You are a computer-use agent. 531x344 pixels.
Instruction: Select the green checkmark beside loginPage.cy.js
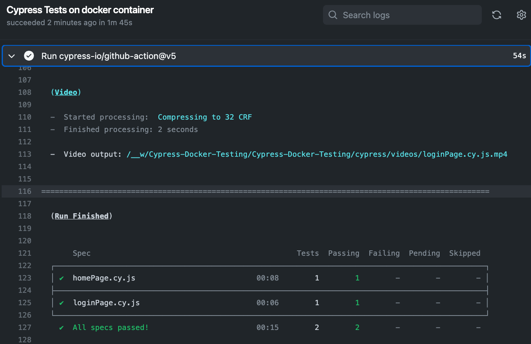click(x=61, y=303)
